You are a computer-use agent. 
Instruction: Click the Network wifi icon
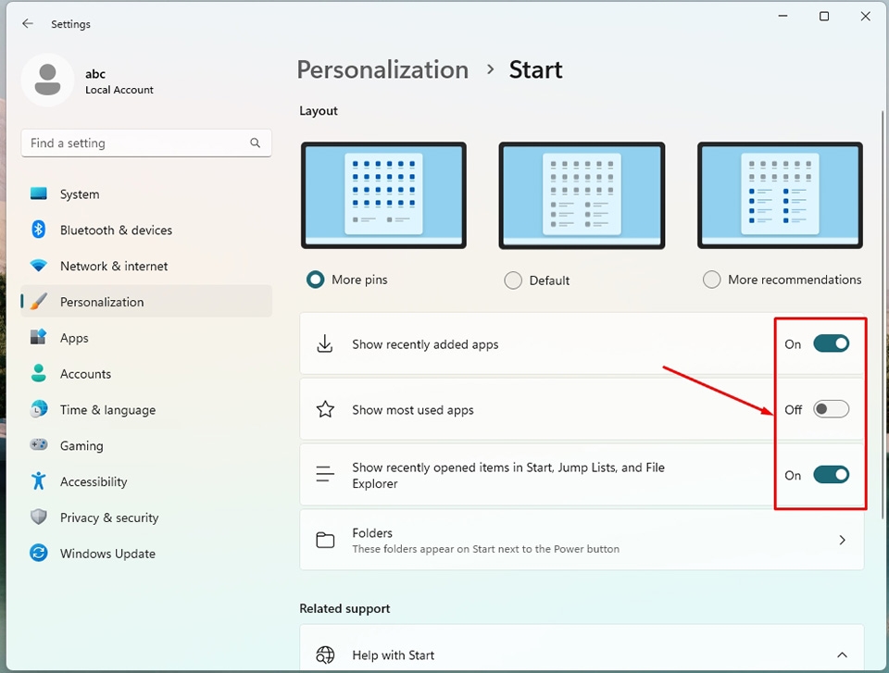pyautogui.click(x=39, y=266)
